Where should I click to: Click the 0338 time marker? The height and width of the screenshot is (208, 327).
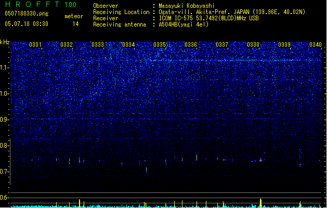click(x=253, y=45)
